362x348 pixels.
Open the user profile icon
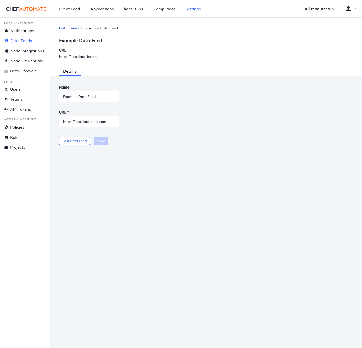(348, 9)
